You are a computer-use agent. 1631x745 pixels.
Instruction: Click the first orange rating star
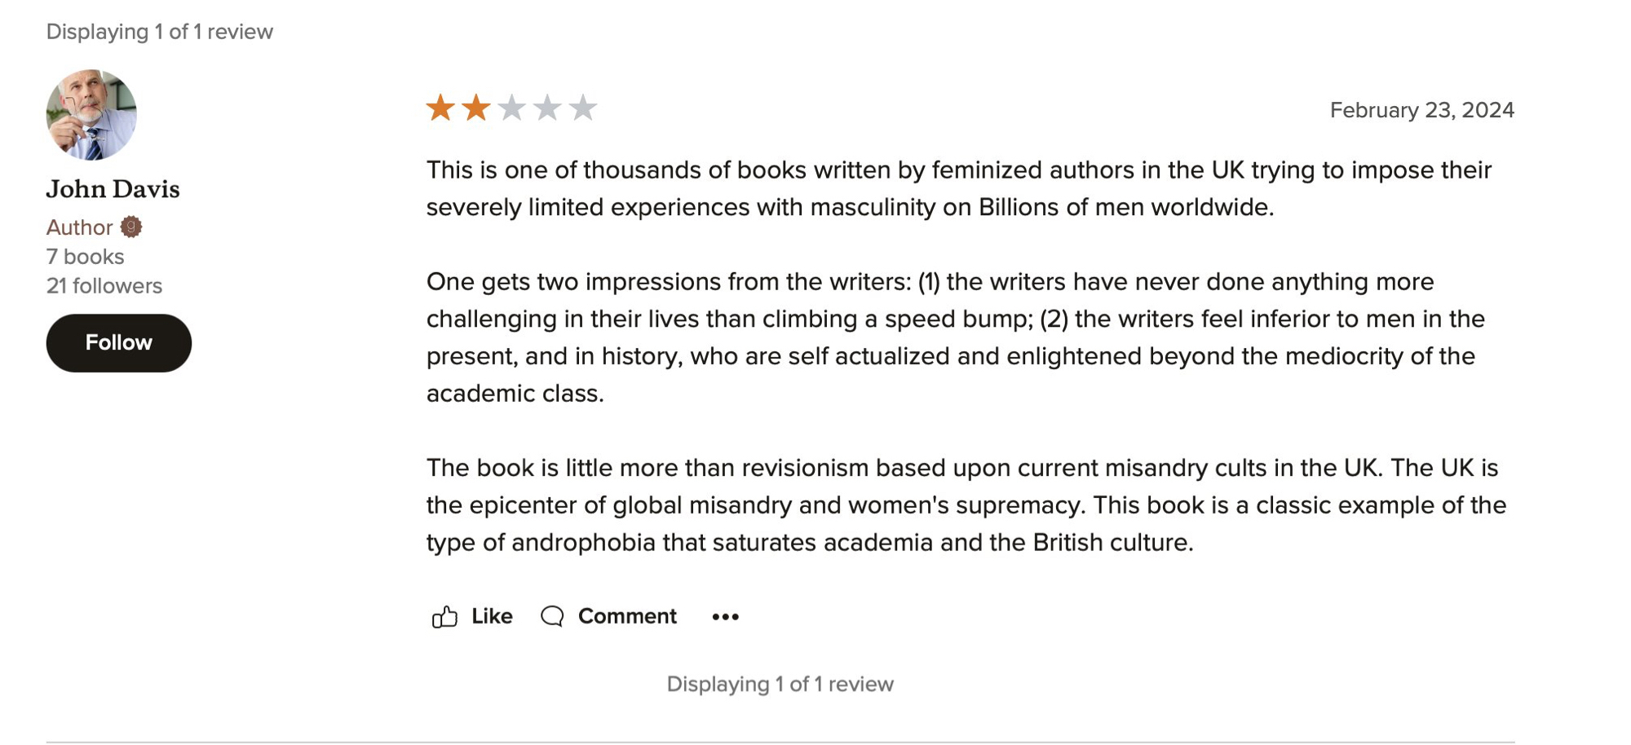coord(440,108)
